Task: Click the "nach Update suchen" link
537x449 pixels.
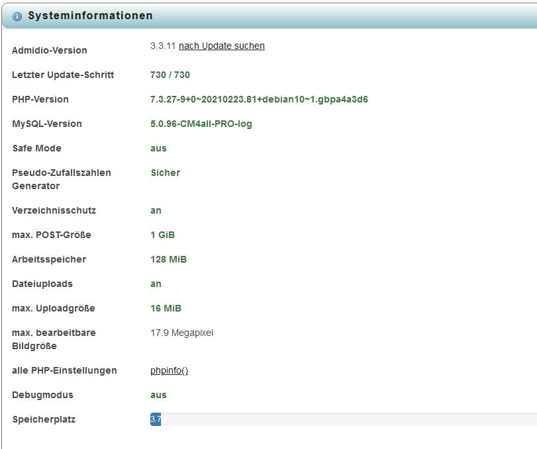Action: (x=221, y=46)
